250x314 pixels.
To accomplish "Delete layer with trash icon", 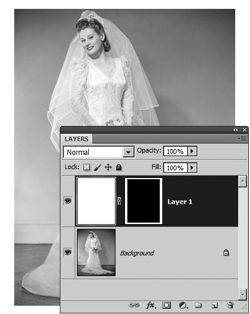I will (x=230, y=305).
